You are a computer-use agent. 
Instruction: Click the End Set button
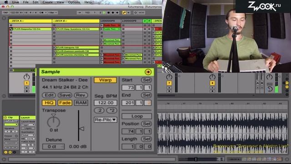point(146,95)
